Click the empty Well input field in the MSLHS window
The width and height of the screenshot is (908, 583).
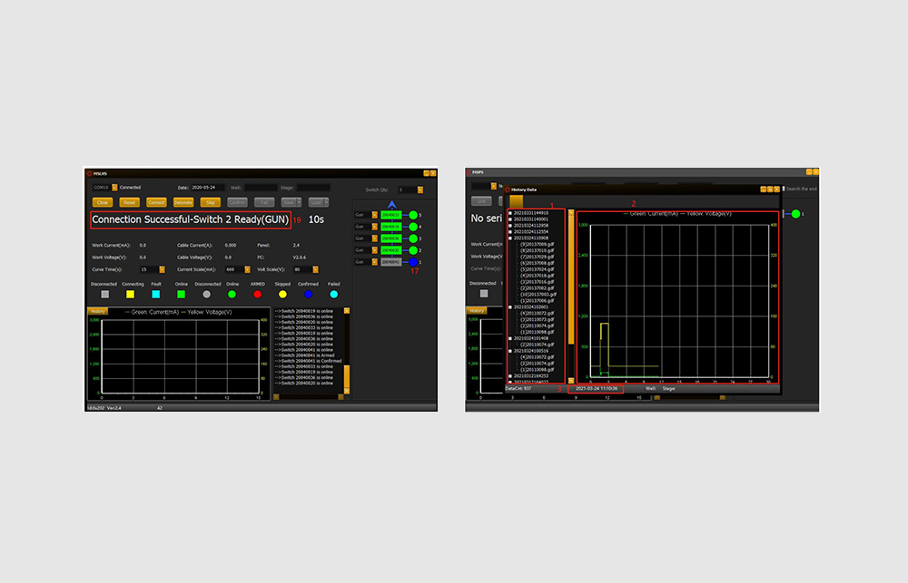click(261, 188)
